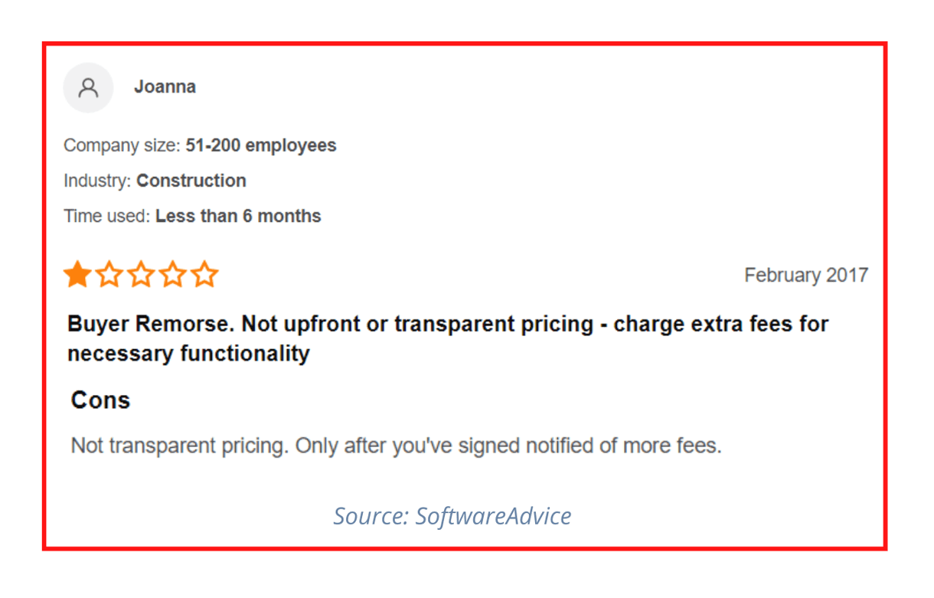This screenshot has height=598, width=934.
Task: Click the fifth empty star
Action: [x=204, y=274]
